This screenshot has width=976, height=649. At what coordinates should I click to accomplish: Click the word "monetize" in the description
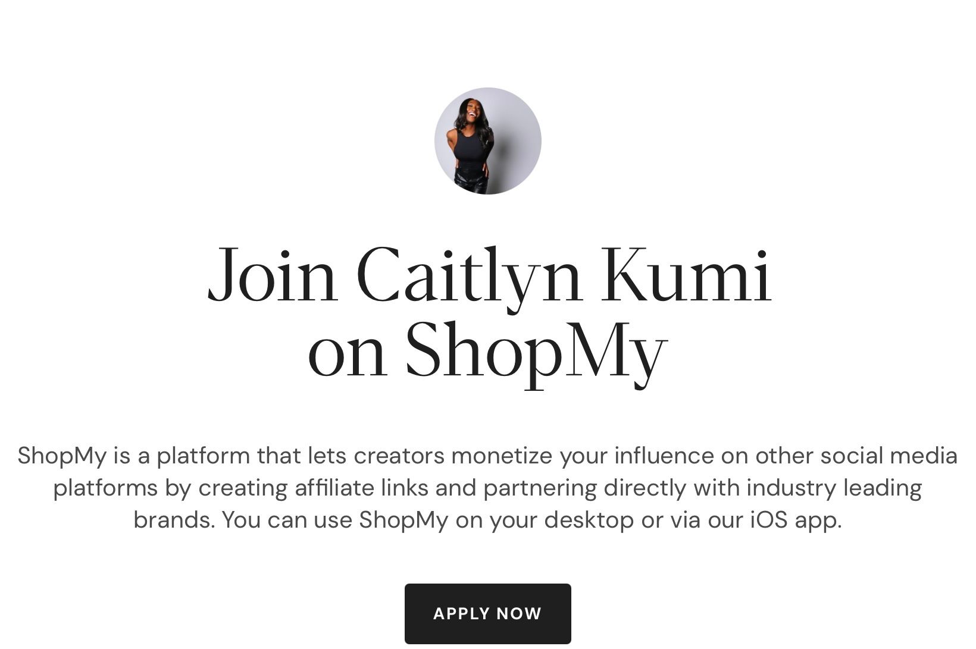502,456
